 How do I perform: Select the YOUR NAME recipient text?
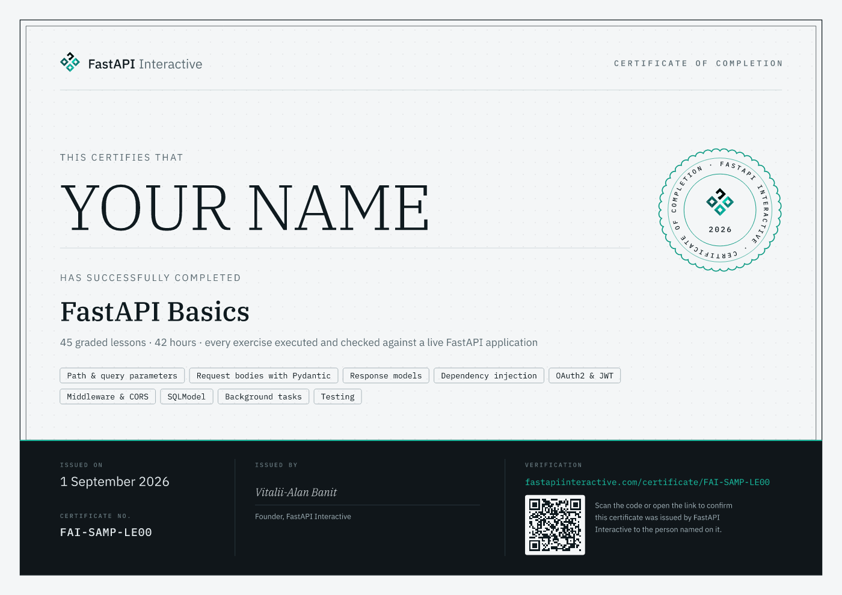(245, 208)
